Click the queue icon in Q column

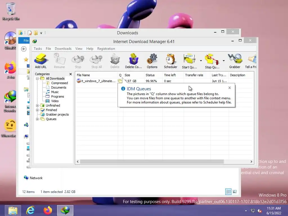[x=120, y=81]
